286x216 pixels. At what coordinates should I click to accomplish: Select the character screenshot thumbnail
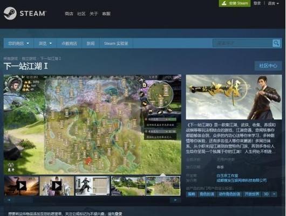coord(92,186)
